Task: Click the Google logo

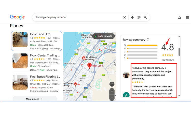Action: (17, 17)
